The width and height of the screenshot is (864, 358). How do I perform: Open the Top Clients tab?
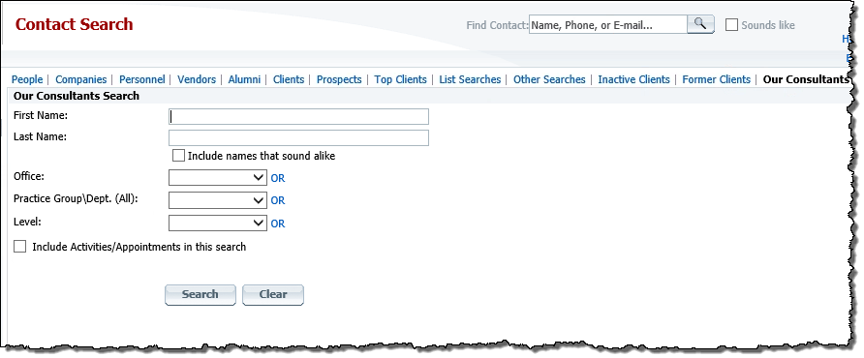[401, 79]
